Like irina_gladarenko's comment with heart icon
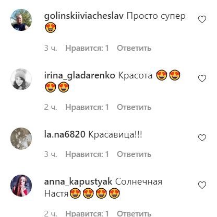This screenshot has height=217, width=217. pyautogui.click(x=202, y=78)
